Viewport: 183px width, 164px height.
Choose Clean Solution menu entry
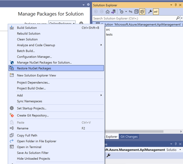(x=56, y=39)
